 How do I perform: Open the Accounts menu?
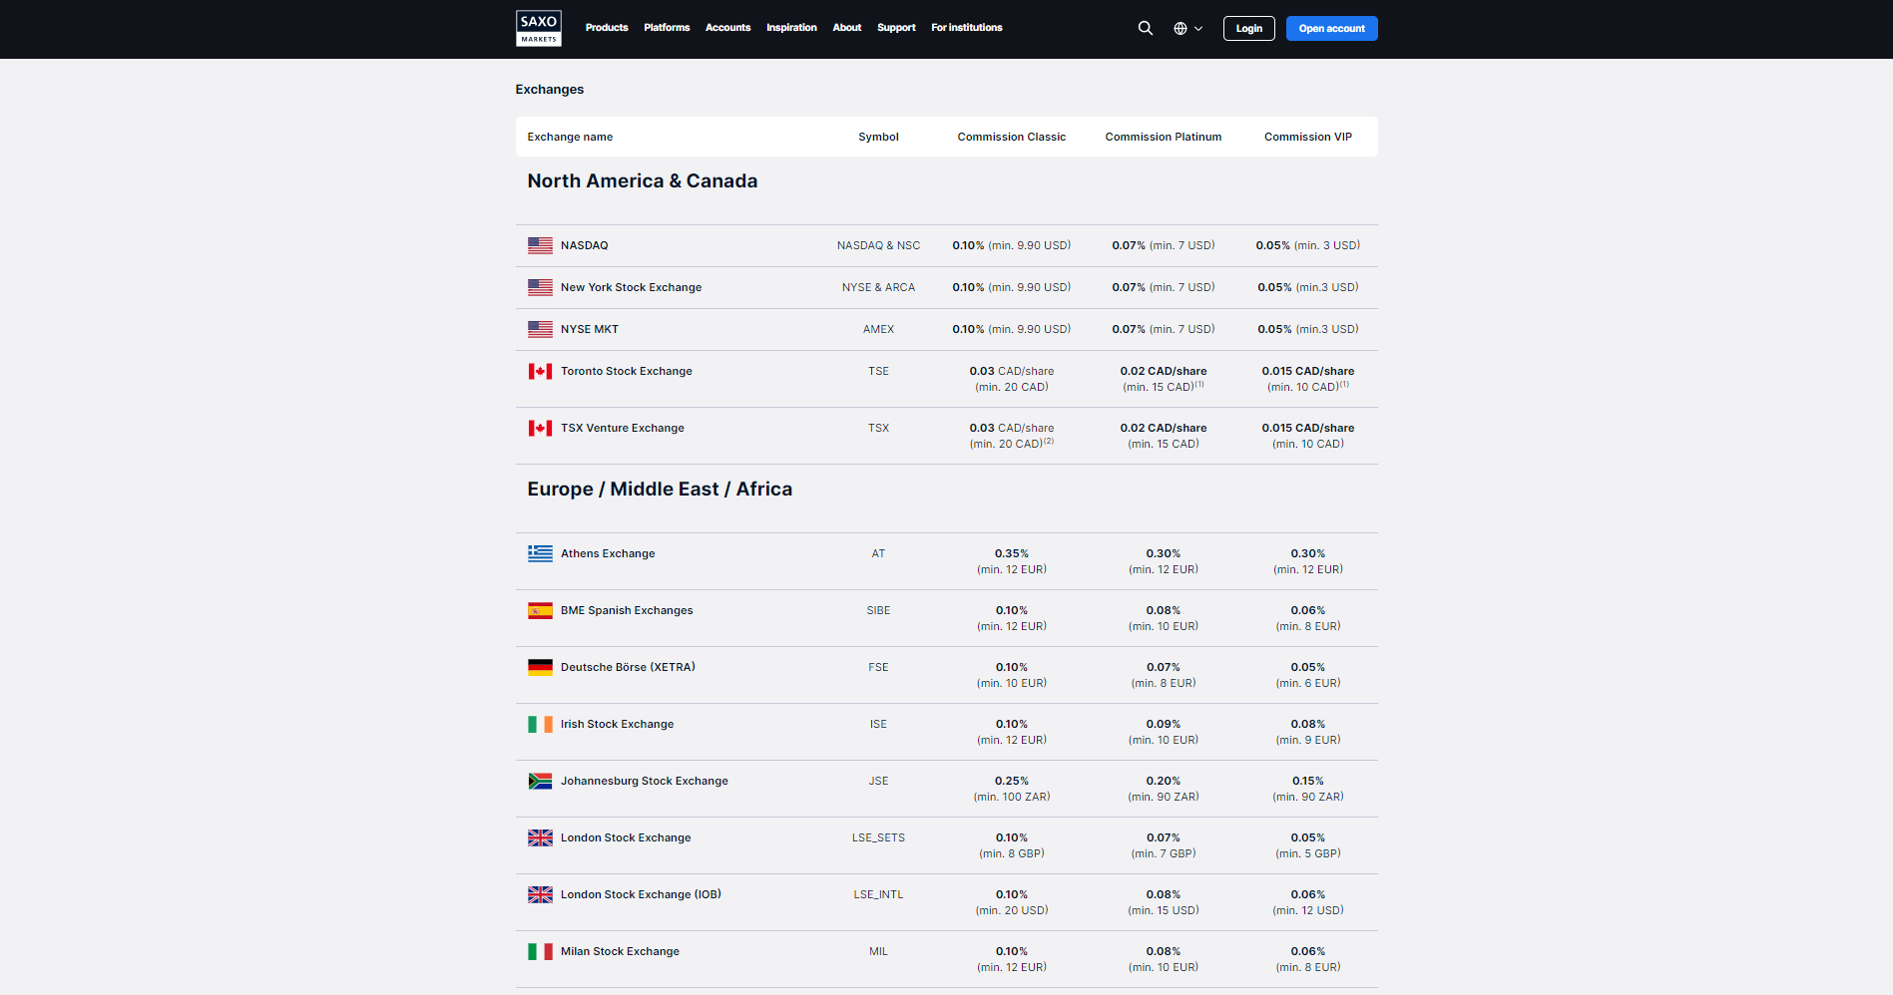click(x=727, y=28)
